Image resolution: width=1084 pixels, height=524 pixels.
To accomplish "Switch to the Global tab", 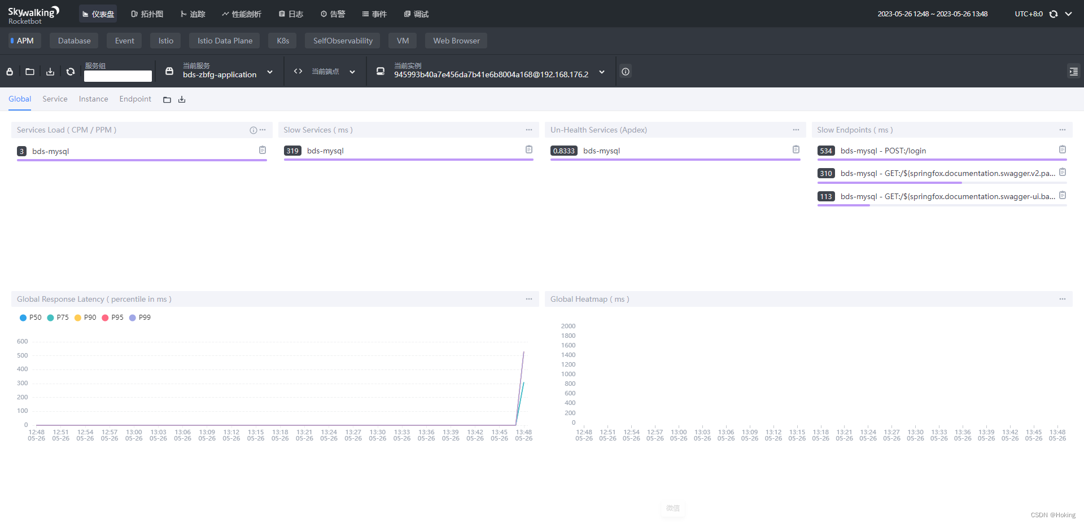I will click(x=20, y=99).
